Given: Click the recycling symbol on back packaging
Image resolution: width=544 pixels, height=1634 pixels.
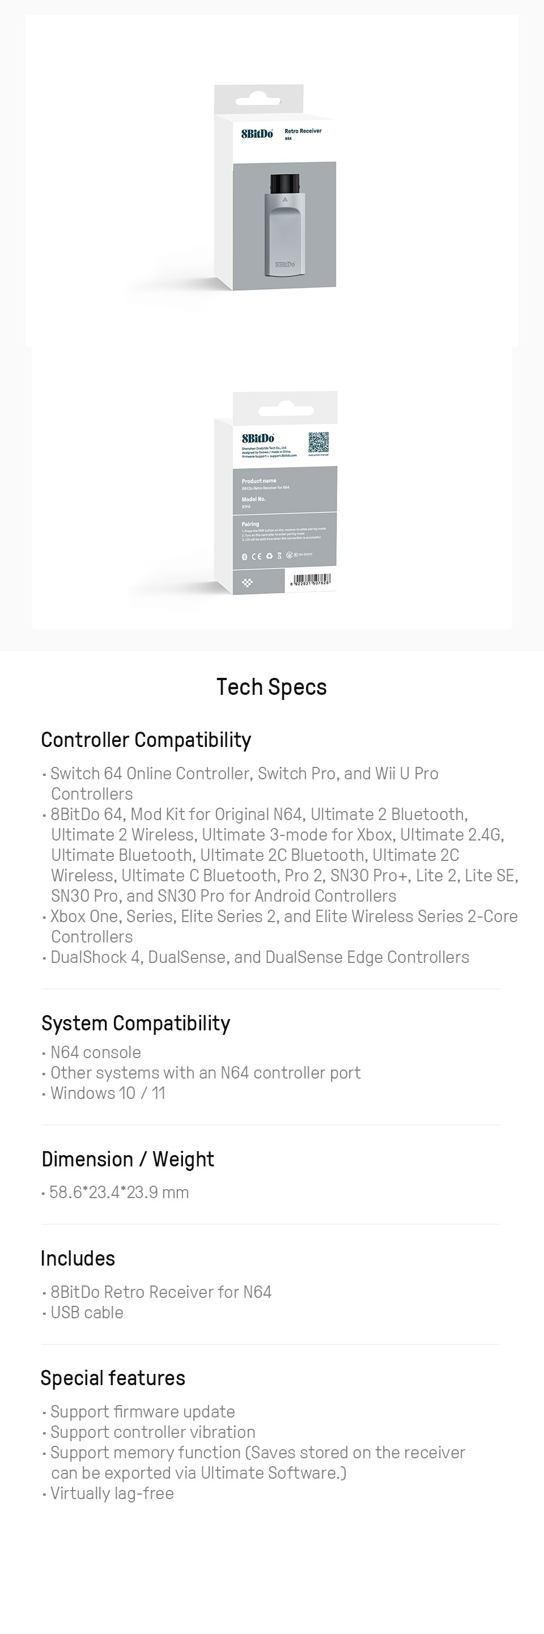Looking at the screenshot, I should tap(269, 557).
